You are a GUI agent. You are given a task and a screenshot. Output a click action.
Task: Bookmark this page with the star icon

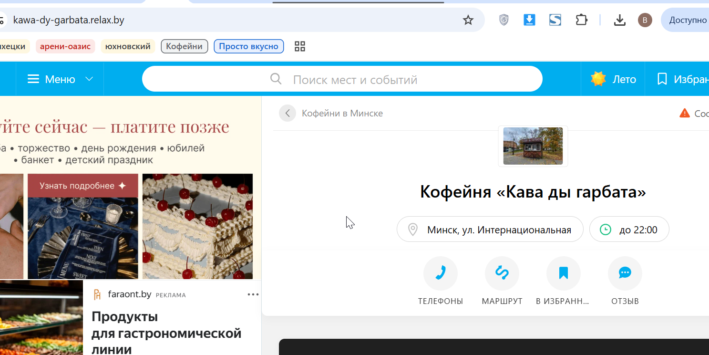[x=468, y=20]
